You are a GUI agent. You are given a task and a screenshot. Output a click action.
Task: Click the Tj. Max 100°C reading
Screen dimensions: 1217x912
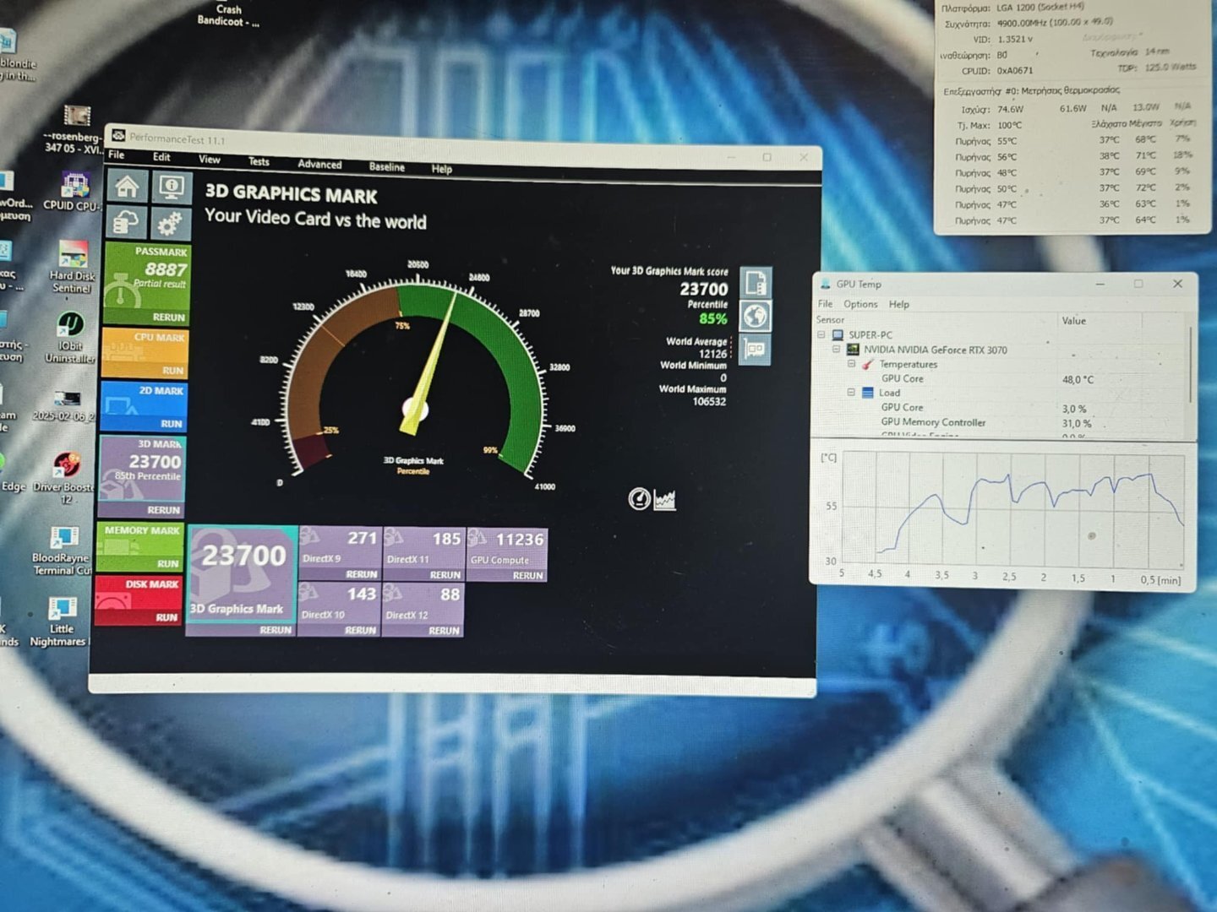(1010, 125)
